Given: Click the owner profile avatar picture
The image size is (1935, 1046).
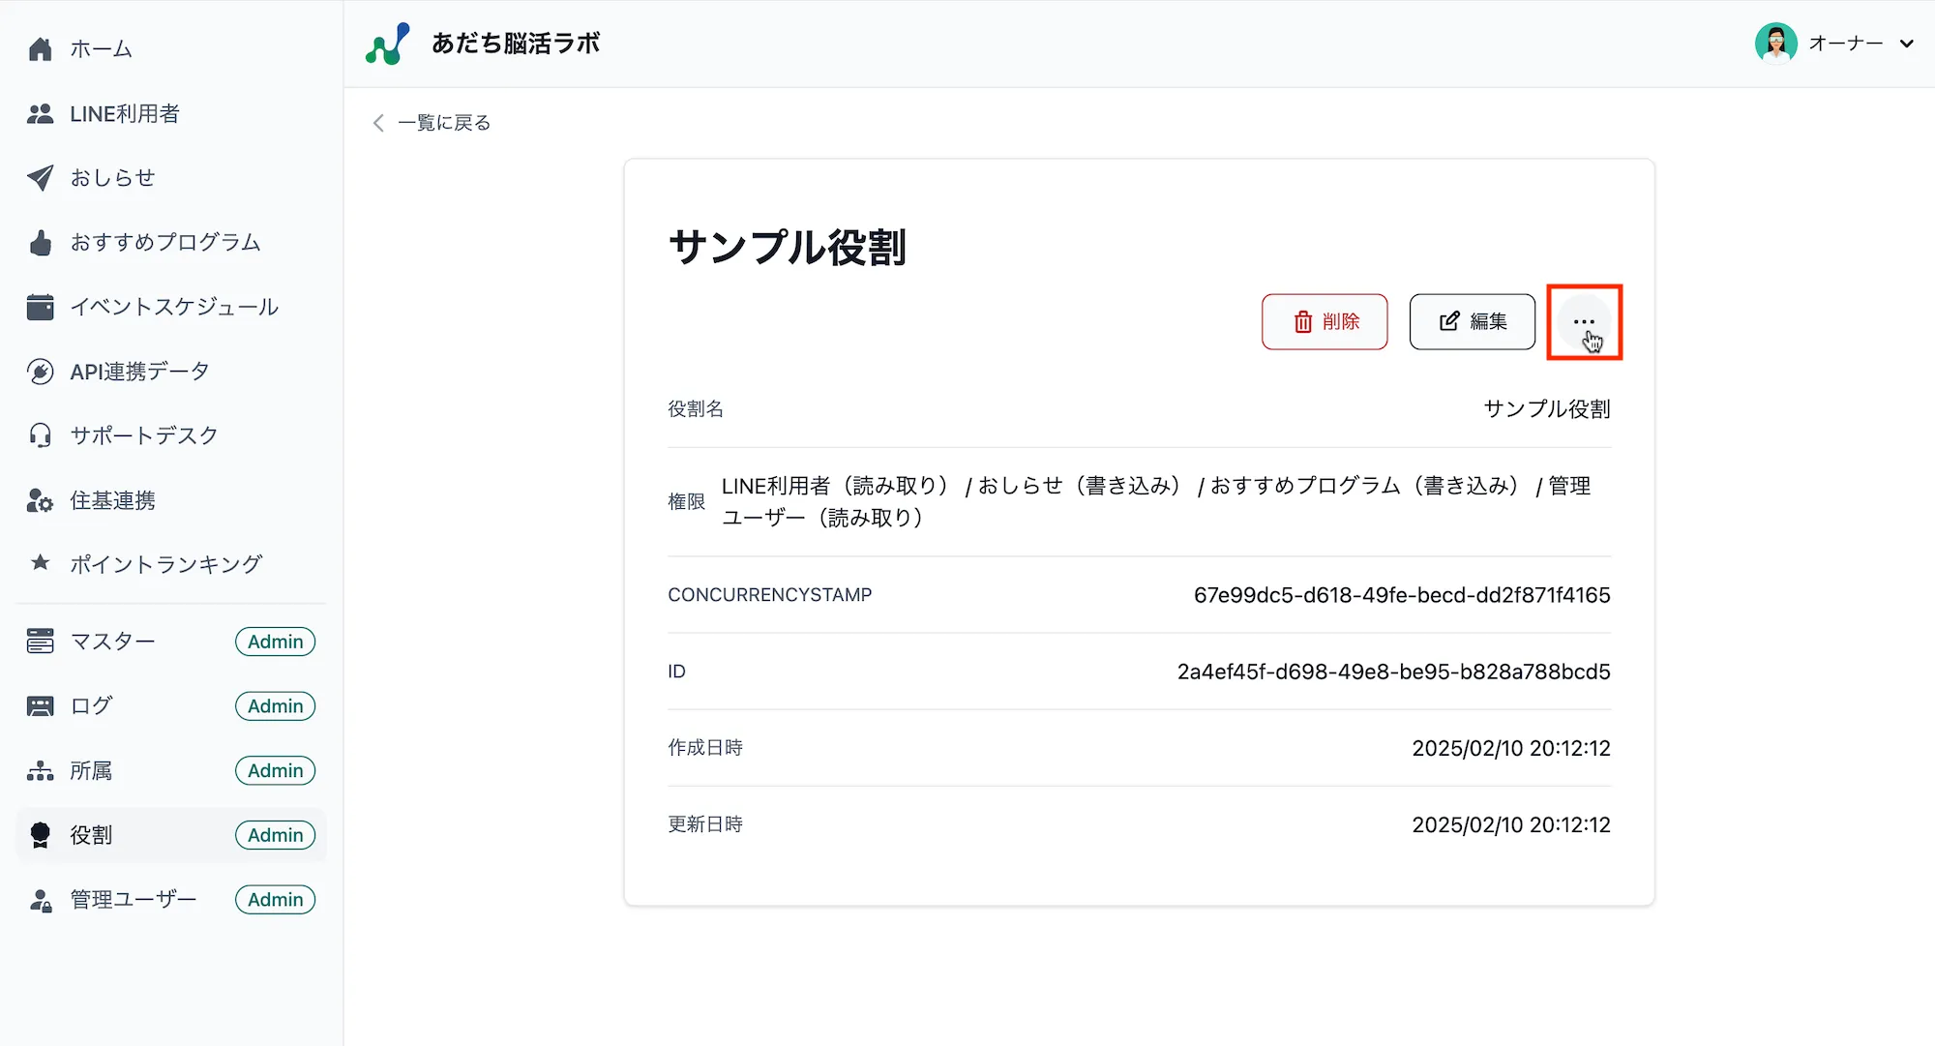Looking at the screenshot, I should (x=1777, y=43).
